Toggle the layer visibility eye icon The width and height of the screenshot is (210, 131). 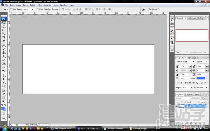(x=177, y=107)
